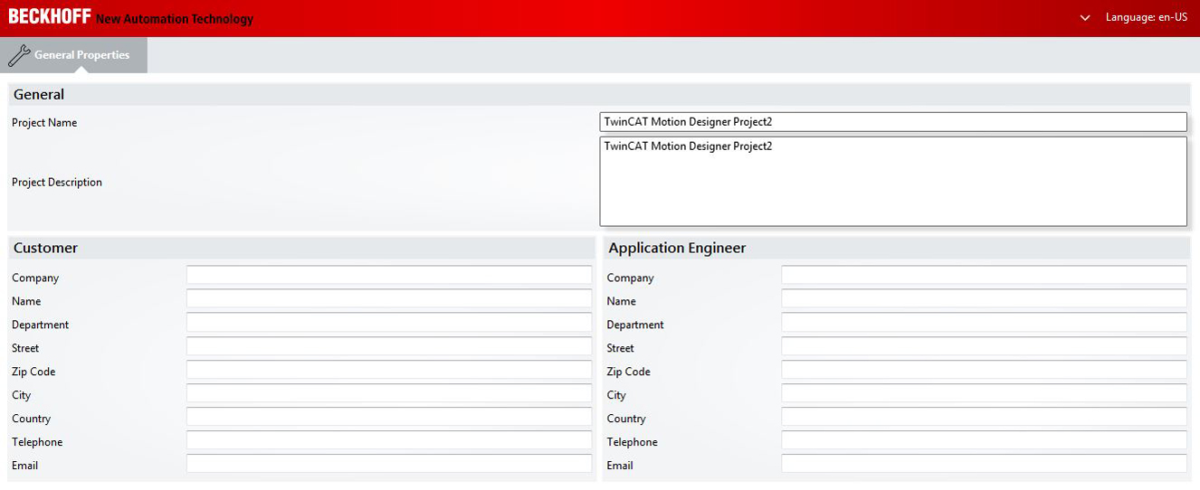The height and width of the screenshot is (490, 1200).
Task: Expand the language dropdown chevron
Action: 1085,18
